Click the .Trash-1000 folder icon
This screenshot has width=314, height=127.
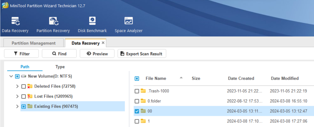pos(143,91)
